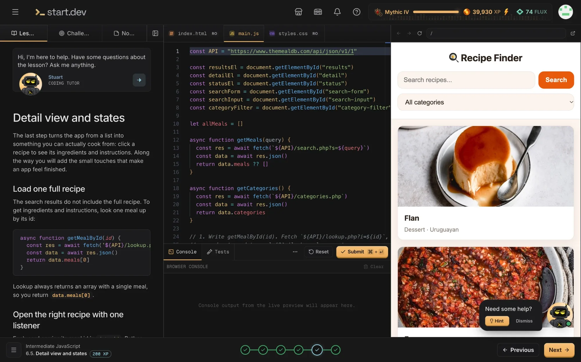This screenshot has height=362, width=581.
Task: Send a question to Stuart tutor arrow
Action: coord(139,80)
